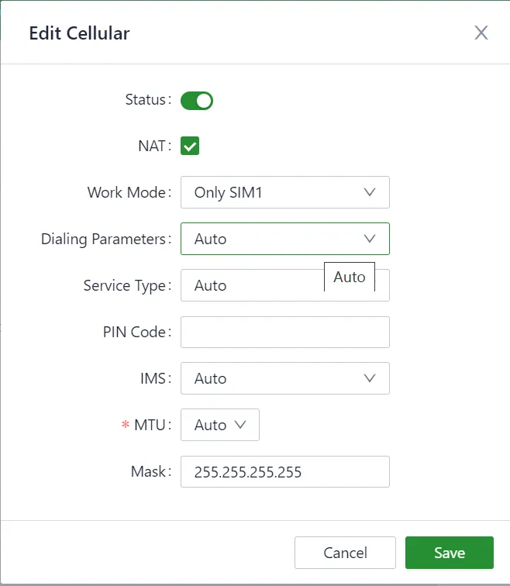510x586 pixels.
Task: Click the Status label
Action: 148,100
